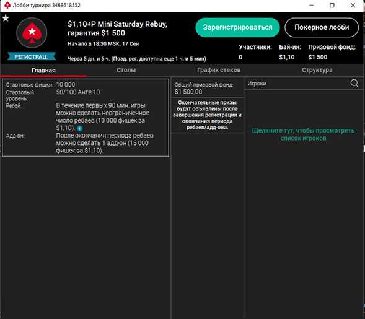
Task: Click the link to view player list
Action: coord(303,134)
